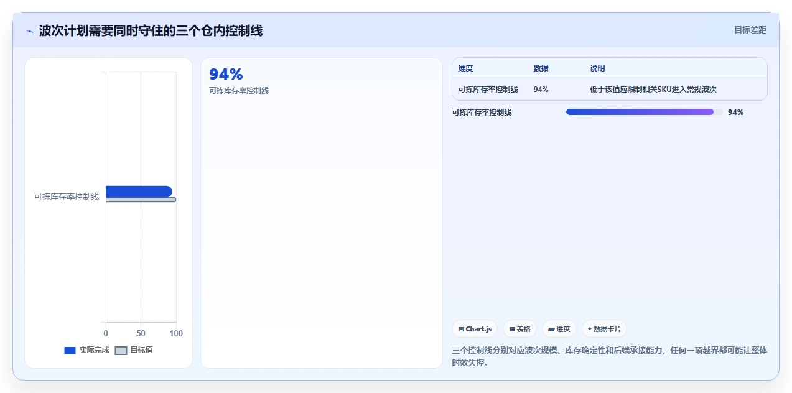Click the 可拣库存率控制线 table cell
The image size is (792, 393).
click(488, 90)
